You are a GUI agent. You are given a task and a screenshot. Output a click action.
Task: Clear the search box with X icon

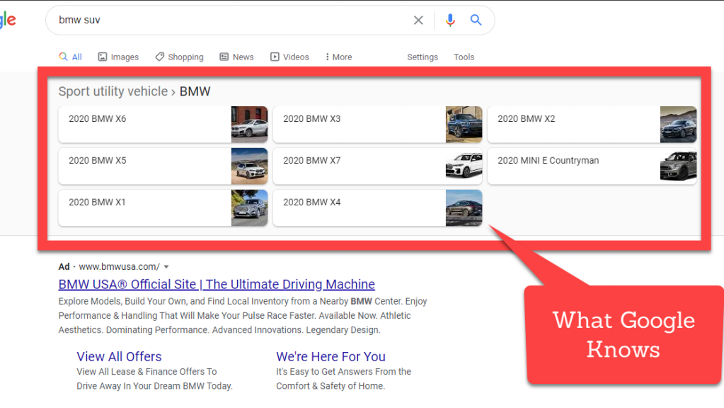coord(418,21)
